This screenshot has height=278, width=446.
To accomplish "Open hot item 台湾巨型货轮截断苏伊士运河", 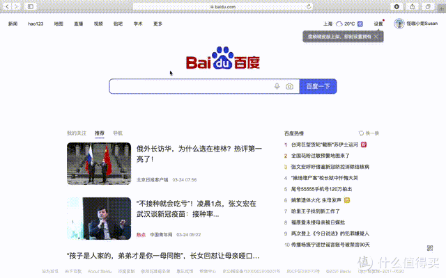I will 325,145.
